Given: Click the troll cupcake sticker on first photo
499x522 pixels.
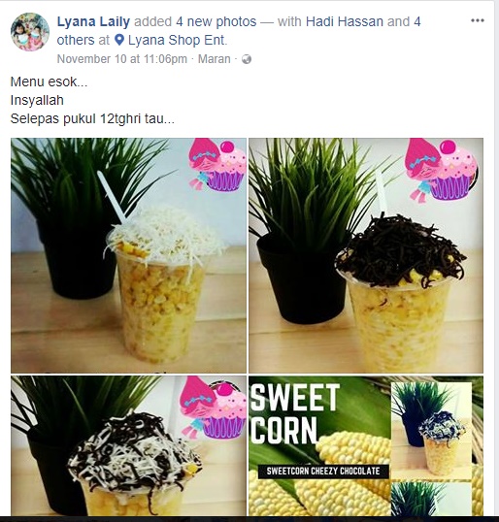Looking at the screenshot, I should coord(216,167).
